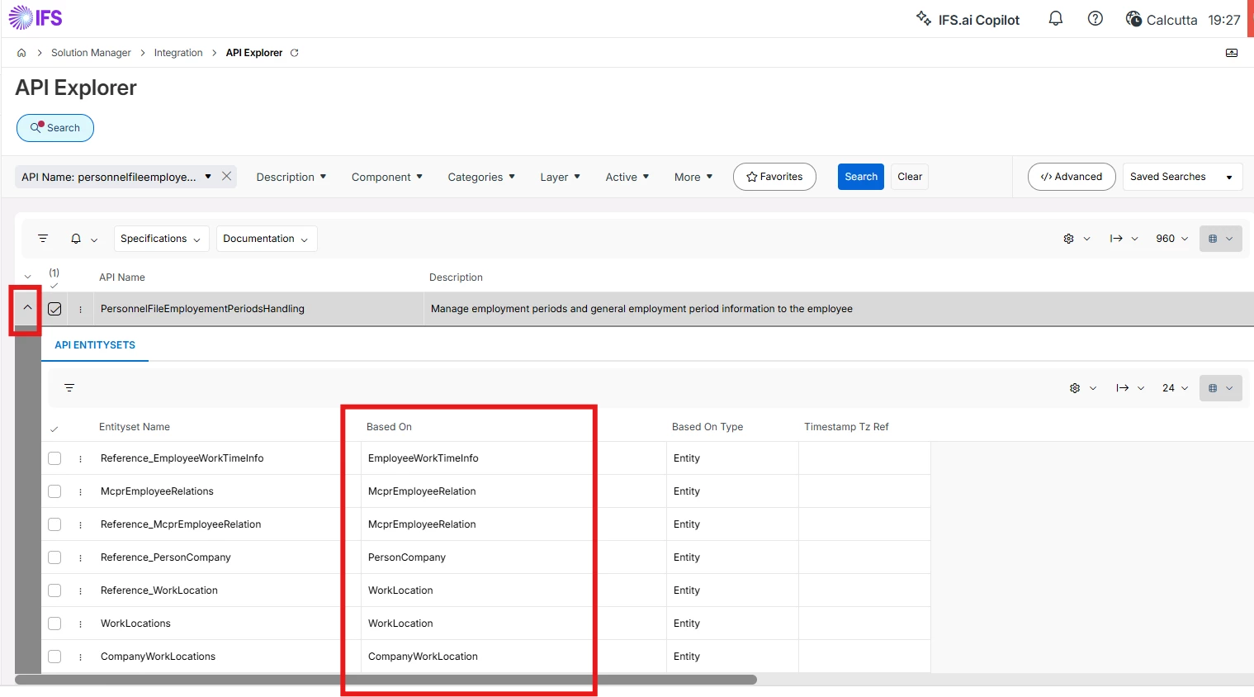Open export arrow menu for main API table
The width and height of the screenshot is (1254, 697).
click(1124, 239)
